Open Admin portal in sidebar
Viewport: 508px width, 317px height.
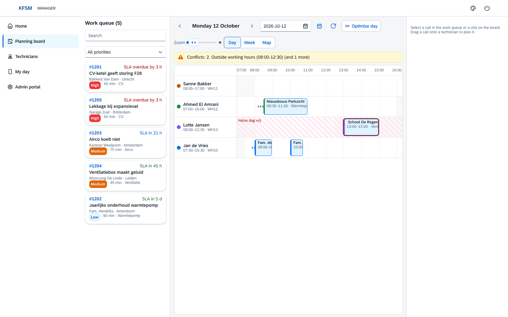pyautogui.click(x=41, y=87)
